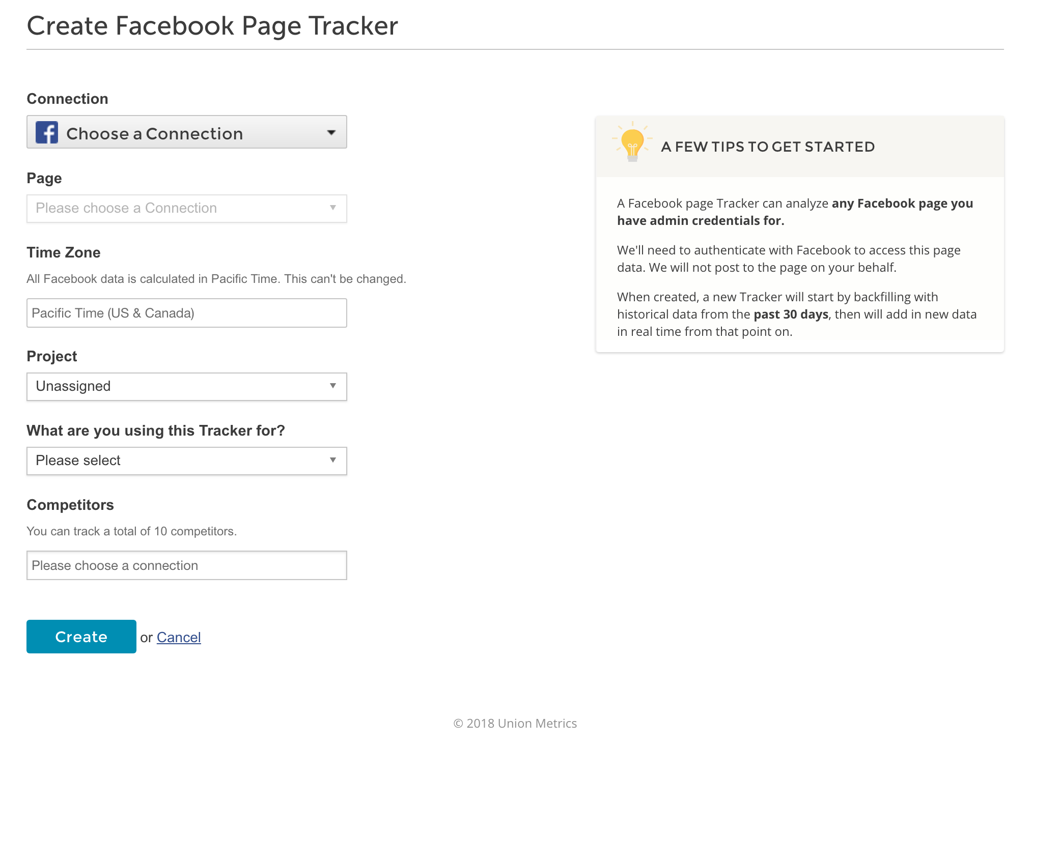This screenshot has height=861, width=1059.
Task: Click the Project dropdown arrow
Action: 333,386
